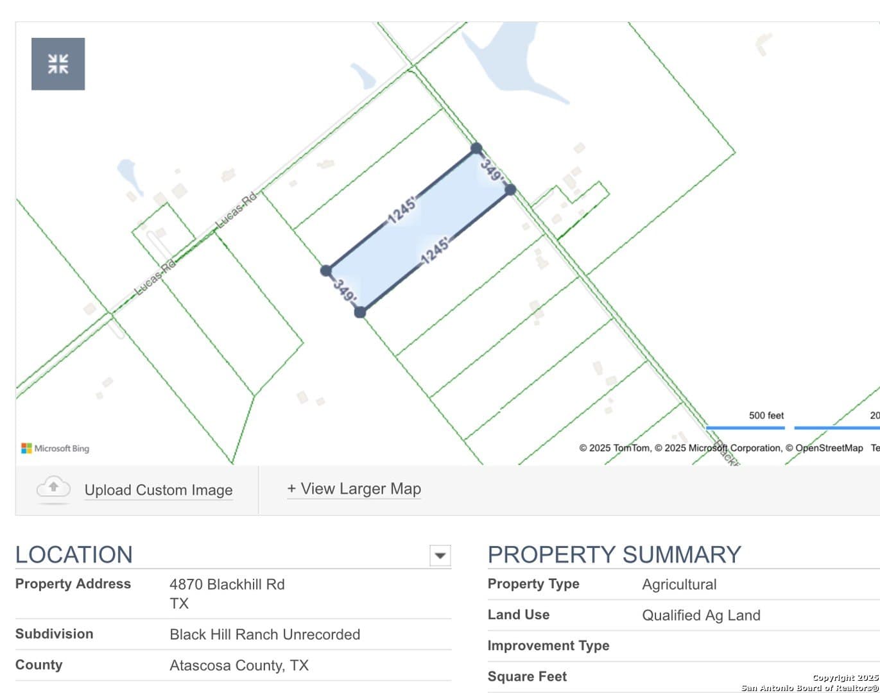This screenshot has height=693, width=880.
Task: Click the Upload Custom Image button
Action: 159,490
